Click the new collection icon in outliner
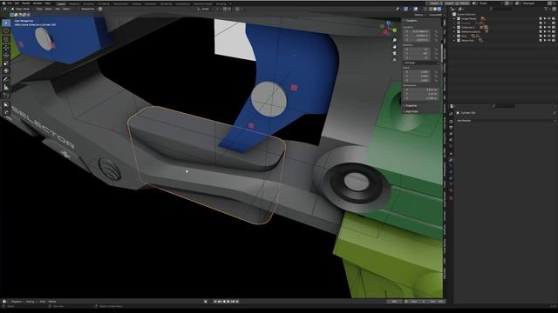The width and height of the screenshot is (558, 313). pyautogui.click(x=553, y=9)
